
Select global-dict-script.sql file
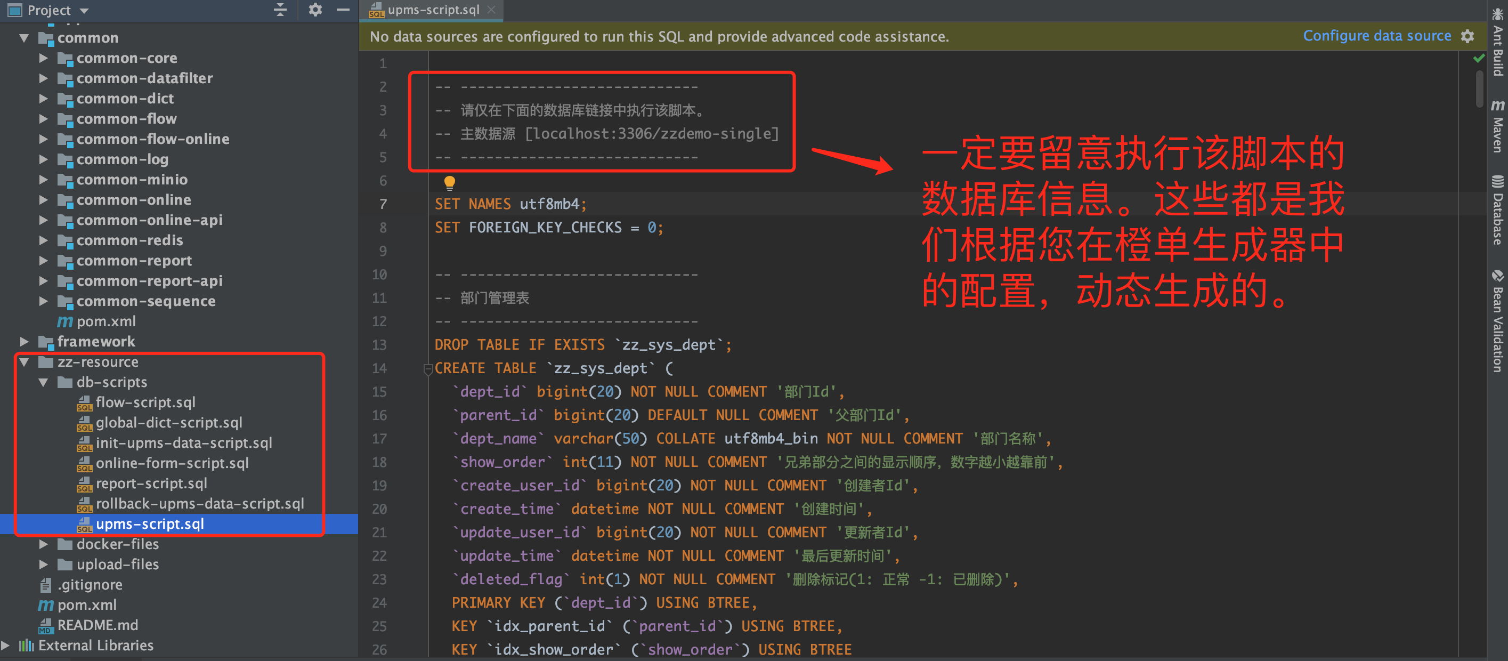(x=168, y=423)
